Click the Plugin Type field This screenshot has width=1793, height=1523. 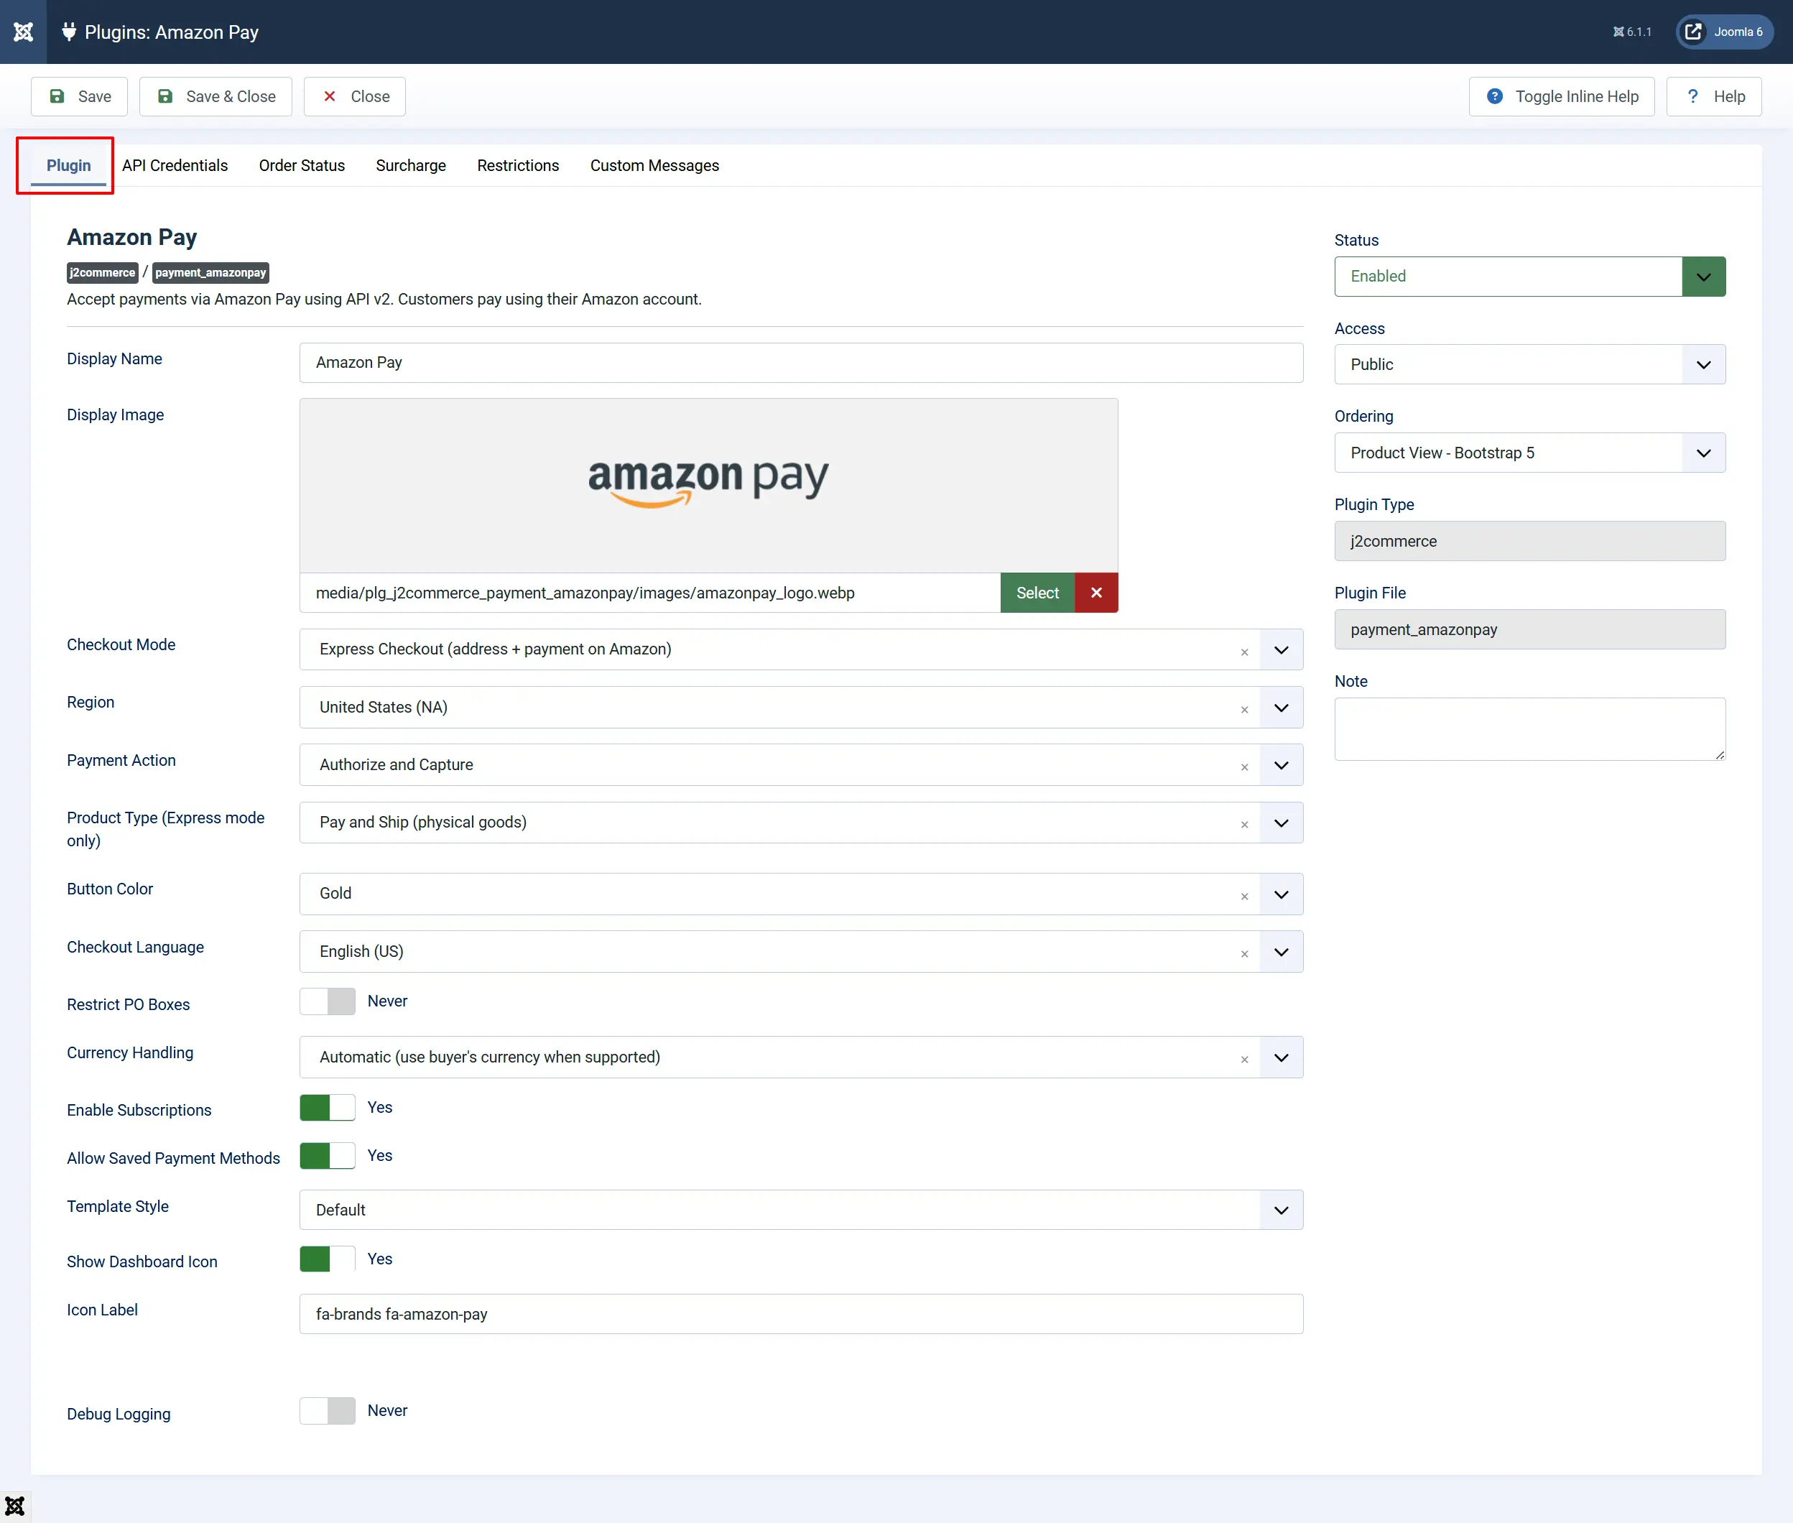coord(1529,542)
